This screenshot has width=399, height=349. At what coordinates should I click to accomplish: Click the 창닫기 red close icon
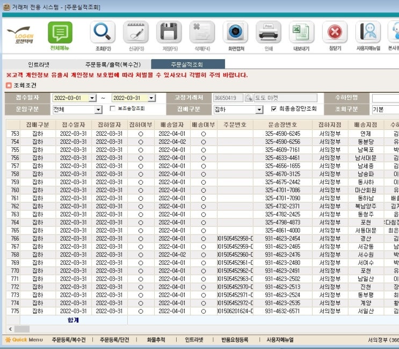[x=335, y=33]
